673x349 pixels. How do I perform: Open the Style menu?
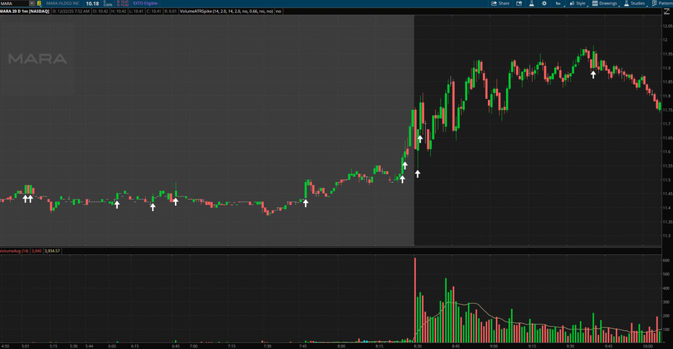(x=577, y=3)
